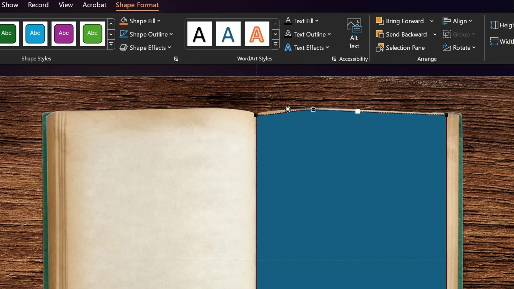The height and width of the screenshot is (289, 514).
Task: Select the Shape Format tab
Action: click(137, 5)
